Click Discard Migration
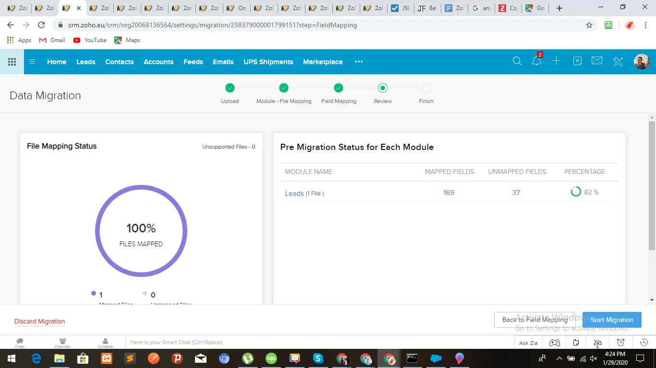The height and width of the screenshot is (368, 656). point(39,322)
